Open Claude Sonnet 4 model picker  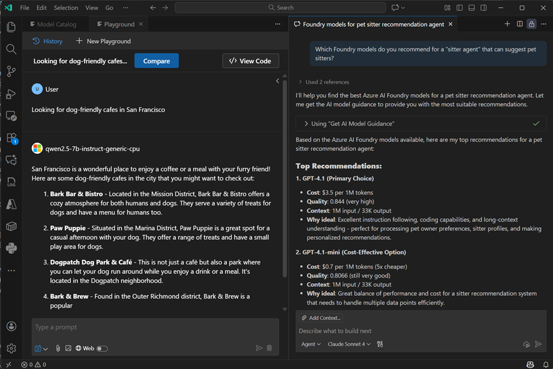tap(349, 344)
